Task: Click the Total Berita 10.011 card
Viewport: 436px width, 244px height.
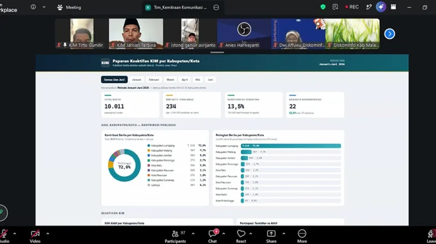Action: tap(130, 105)
